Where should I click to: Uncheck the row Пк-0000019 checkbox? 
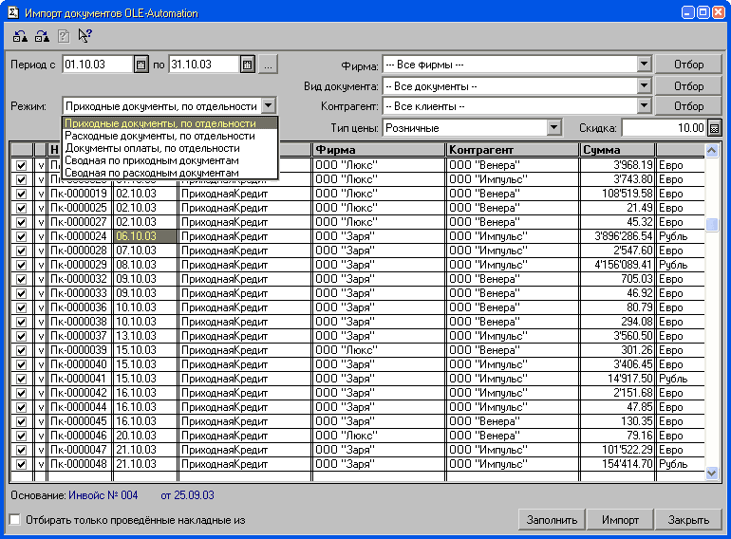pos(21,194)
